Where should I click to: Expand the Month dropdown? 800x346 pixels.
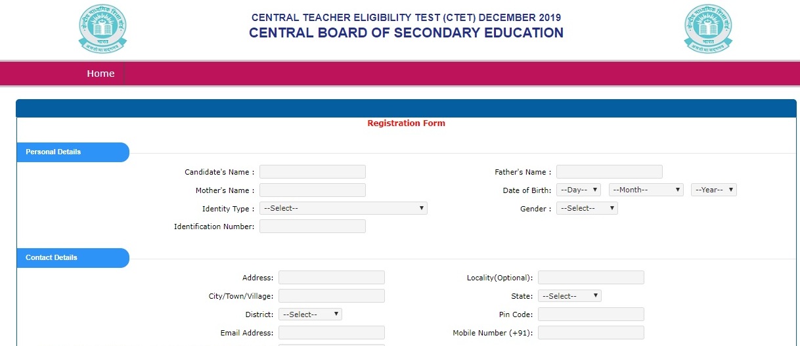pyautogui.click(x=646, y=190)
